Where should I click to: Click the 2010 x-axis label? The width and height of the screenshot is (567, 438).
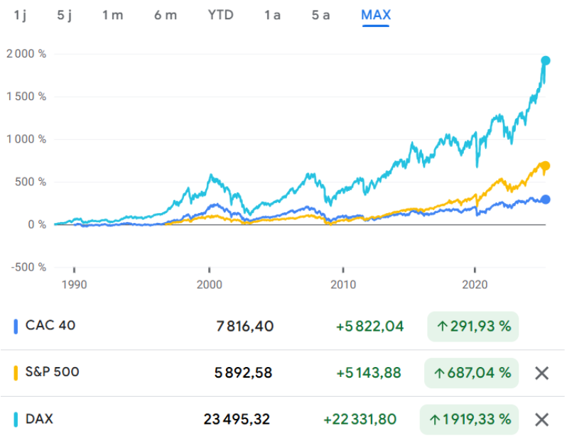click(x=343, y=285)
